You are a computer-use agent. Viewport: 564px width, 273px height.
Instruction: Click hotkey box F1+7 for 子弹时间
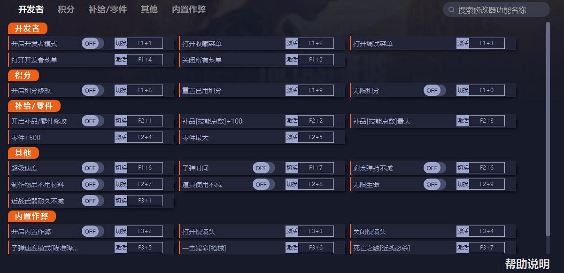[x=316, y=168]
